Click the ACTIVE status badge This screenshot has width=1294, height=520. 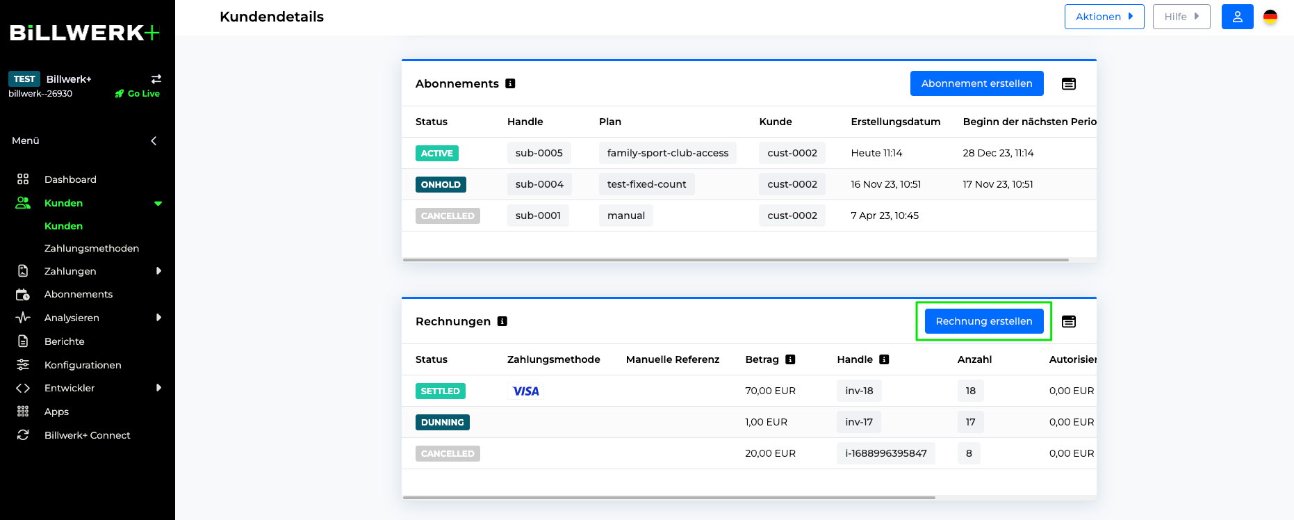tap(437, 153)
